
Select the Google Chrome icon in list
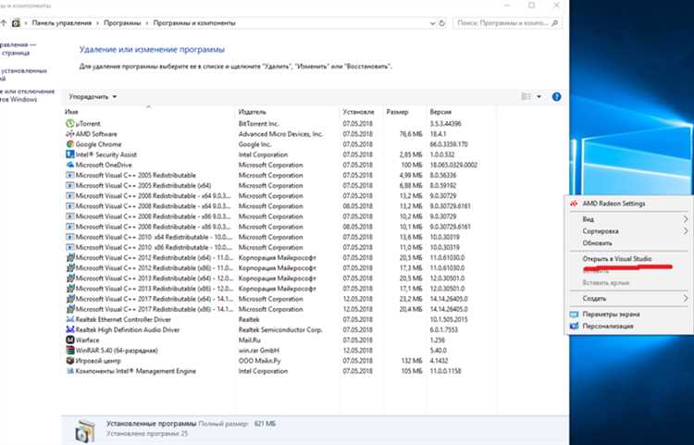point(70,144)
